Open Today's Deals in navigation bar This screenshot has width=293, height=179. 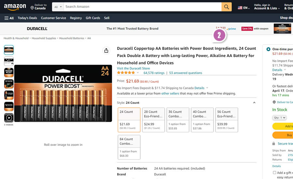click(27, 18)
